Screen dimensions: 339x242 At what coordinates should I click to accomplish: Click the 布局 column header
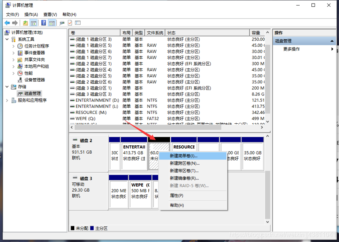127,33
